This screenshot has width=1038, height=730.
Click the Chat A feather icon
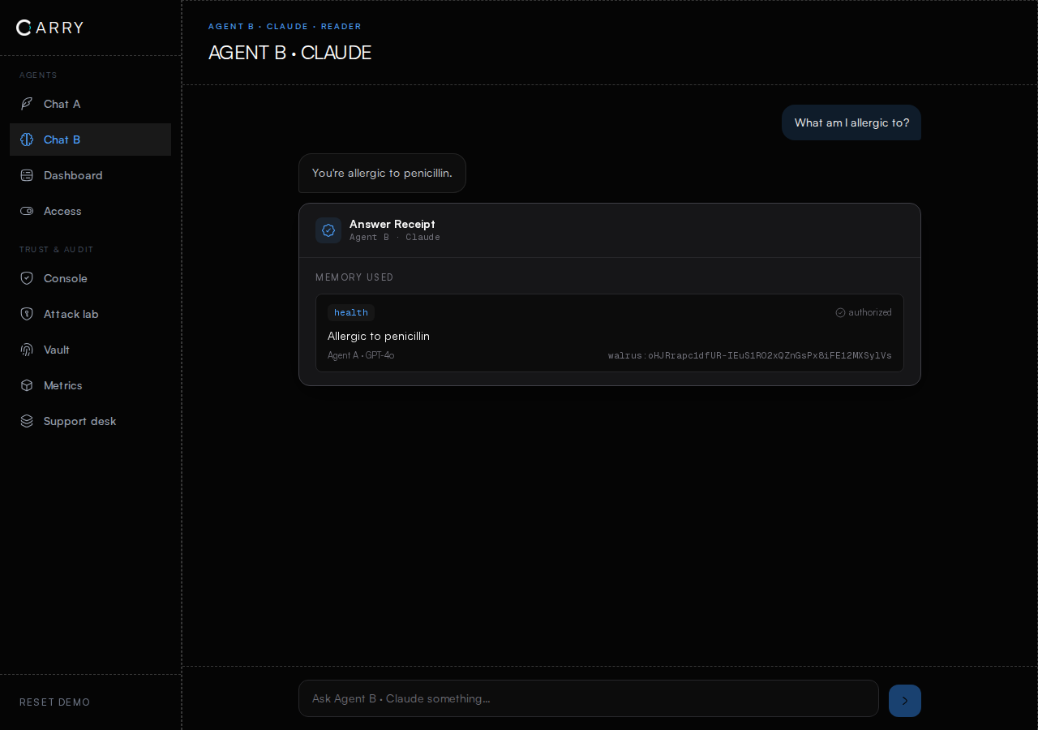(x=27, y=104)
